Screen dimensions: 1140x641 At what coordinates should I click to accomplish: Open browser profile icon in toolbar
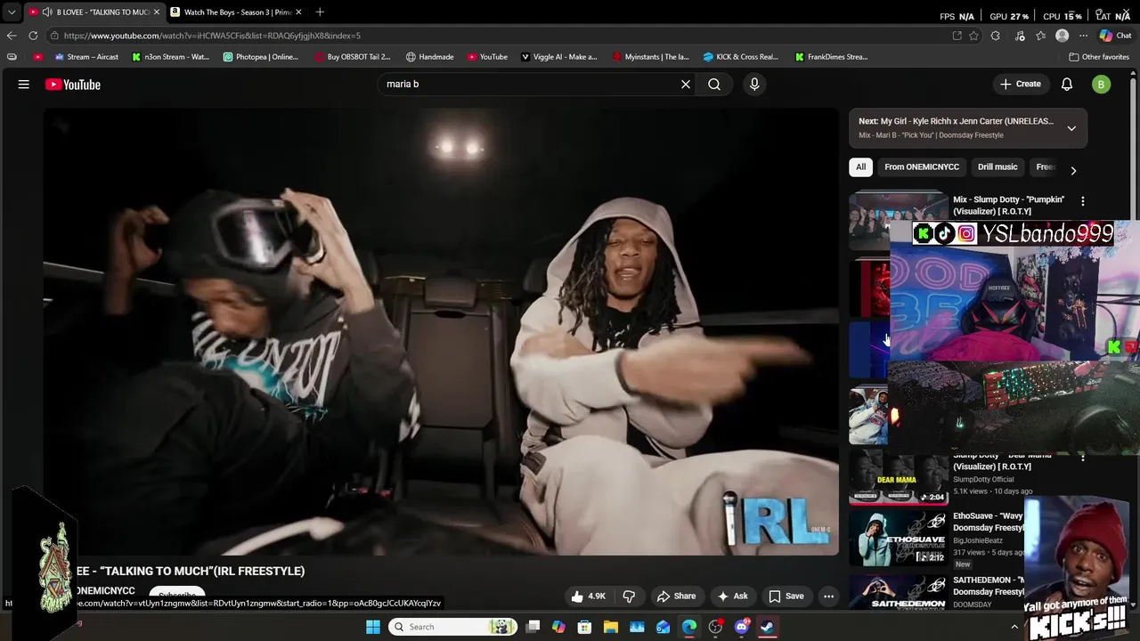tap(1062, 36)
